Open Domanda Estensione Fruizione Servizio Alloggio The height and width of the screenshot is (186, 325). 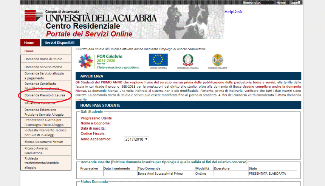tap(46, 112)
